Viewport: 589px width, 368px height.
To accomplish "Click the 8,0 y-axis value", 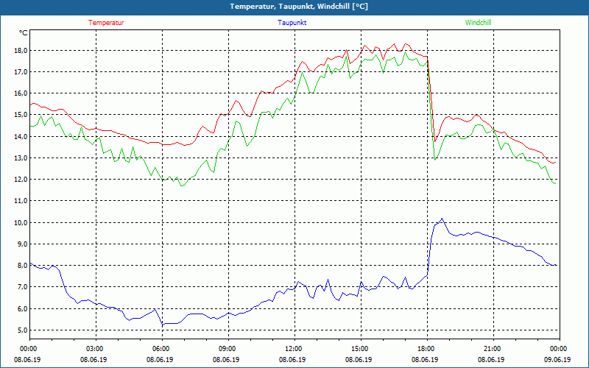I will pos(23,266).
